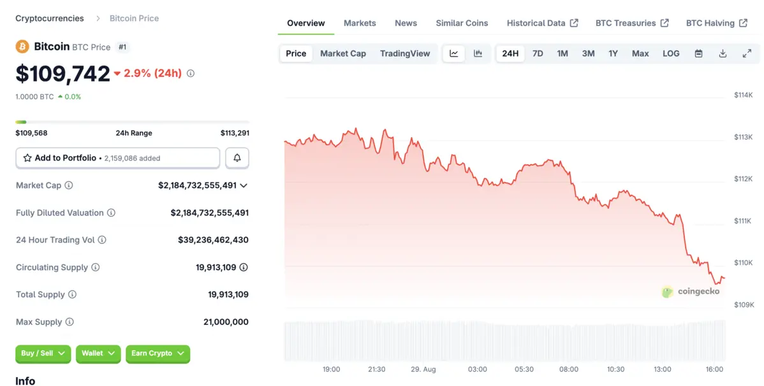The height and width of the screenshot is (386, 764).
Task: Switch to line chart view icon
Action: coord(454,54)
